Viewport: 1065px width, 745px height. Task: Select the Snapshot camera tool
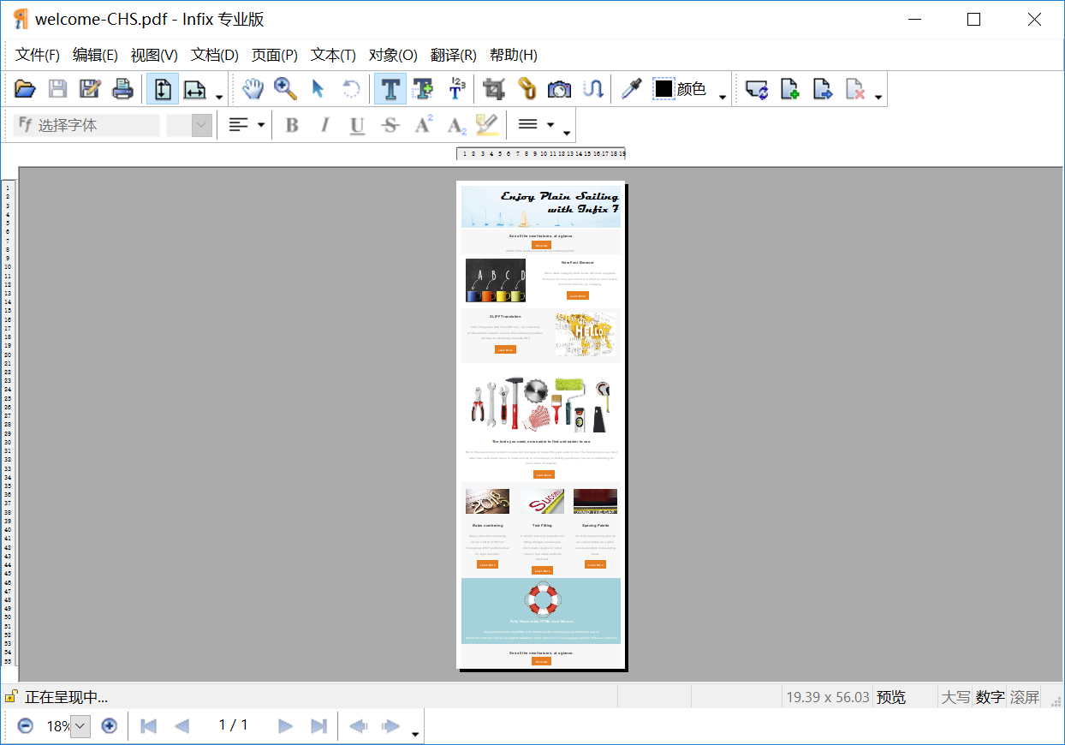coord(560,89)
